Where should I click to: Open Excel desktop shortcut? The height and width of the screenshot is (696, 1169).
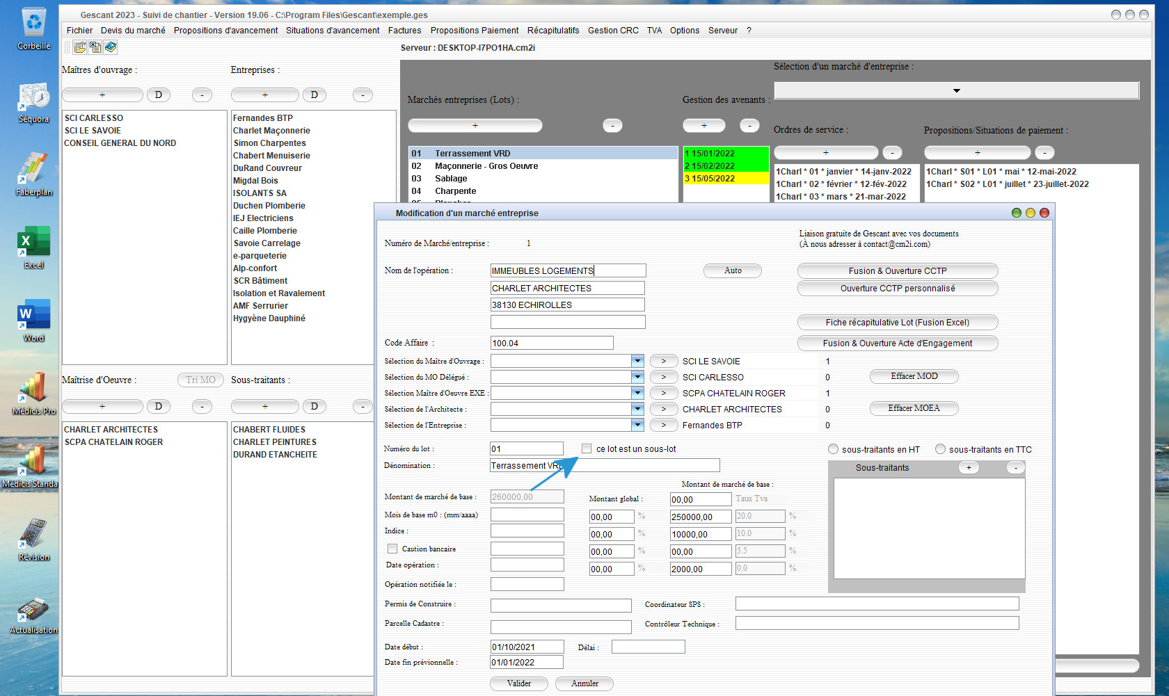(33, 248)
